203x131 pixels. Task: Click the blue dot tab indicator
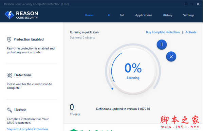point(109,15)
